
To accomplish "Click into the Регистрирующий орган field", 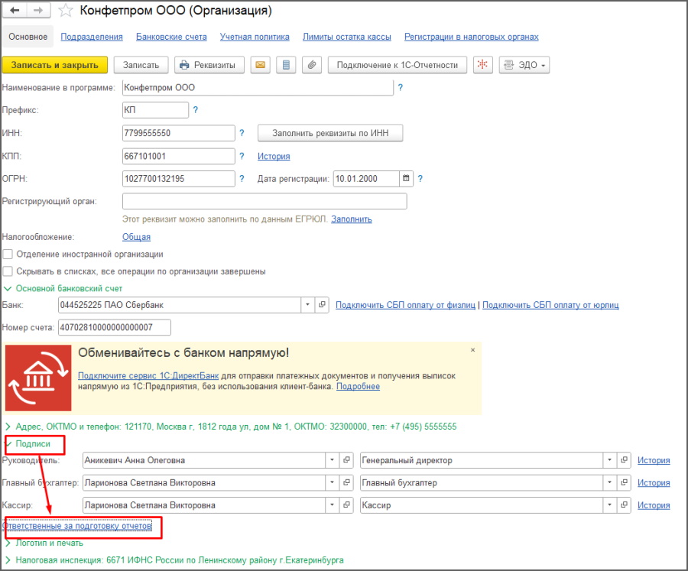I will [x=264, y=201].
